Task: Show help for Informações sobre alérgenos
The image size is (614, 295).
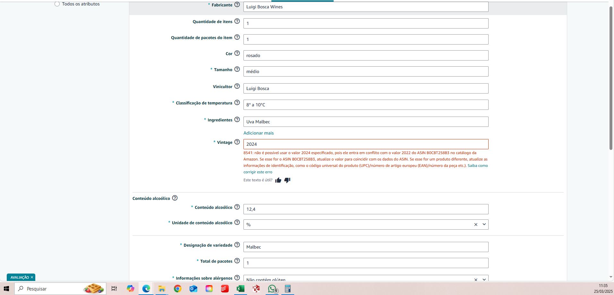Action: 237,278
